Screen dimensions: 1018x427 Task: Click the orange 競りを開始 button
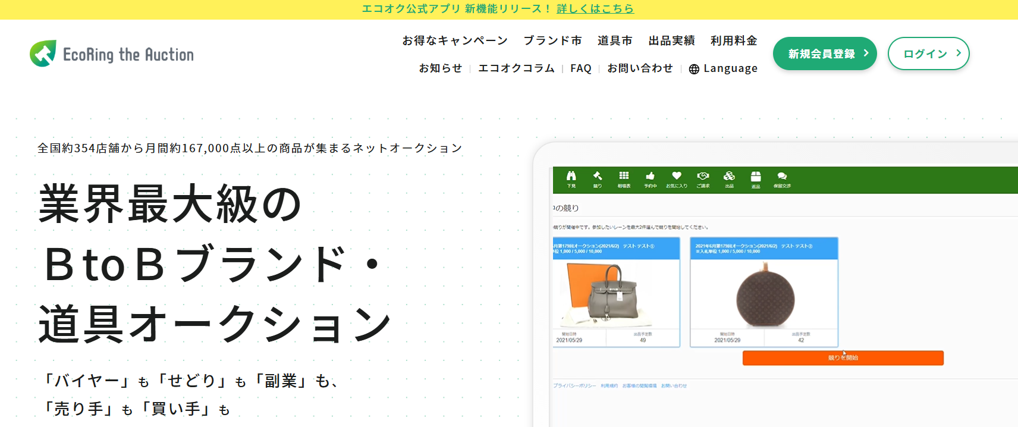843,358
